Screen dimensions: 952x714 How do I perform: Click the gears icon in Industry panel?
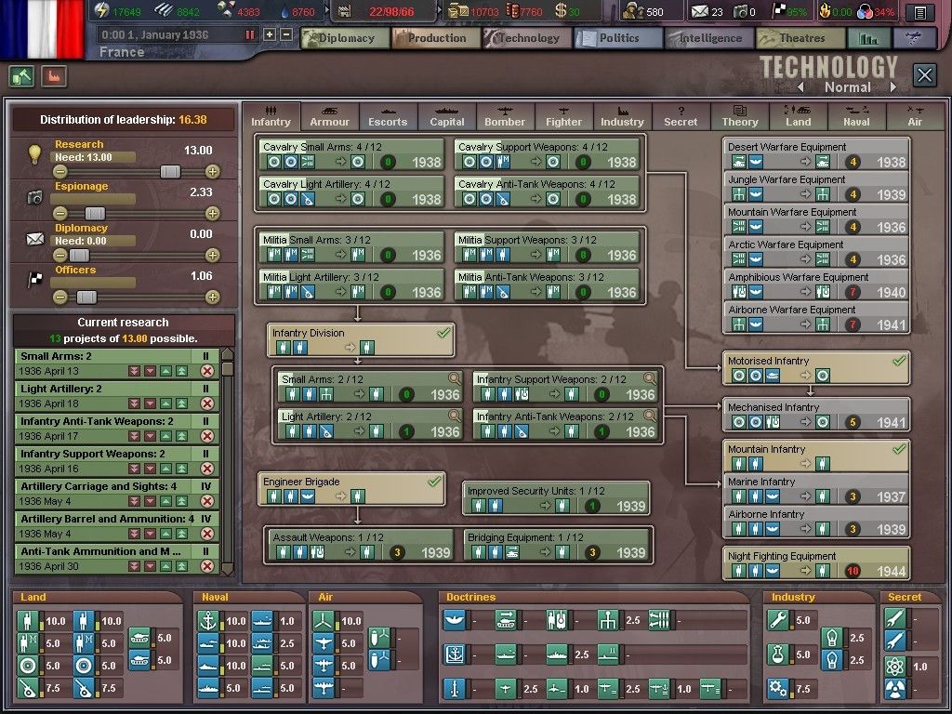pos(778,689)
